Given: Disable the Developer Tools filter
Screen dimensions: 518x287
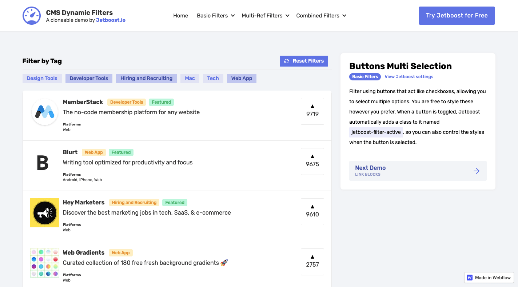Looking at the screenshot, I should 89,78.
